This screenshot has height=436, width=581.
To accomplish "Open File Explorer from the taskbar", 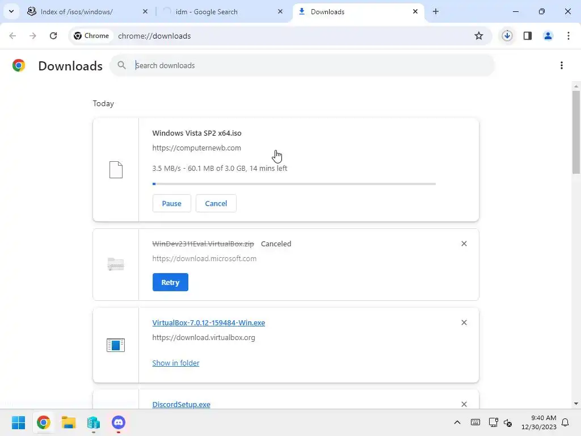I will pyautogui.click(x=69, y=422).
